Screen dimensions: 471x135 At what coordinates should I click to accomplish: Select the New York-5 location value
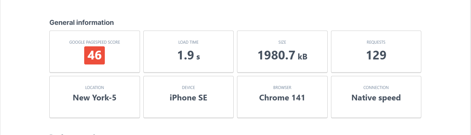tap(94, 98)
